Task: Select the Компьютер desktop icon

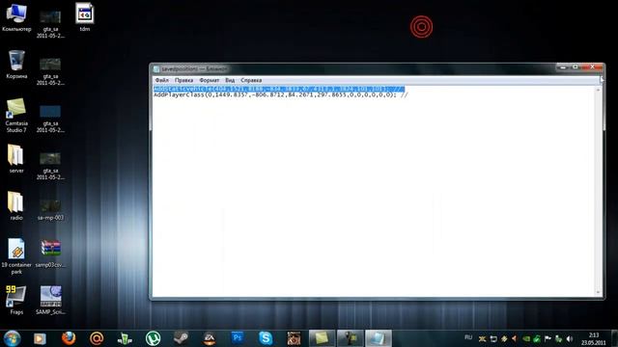Action: pyautogui.click(x=16, y=17)
